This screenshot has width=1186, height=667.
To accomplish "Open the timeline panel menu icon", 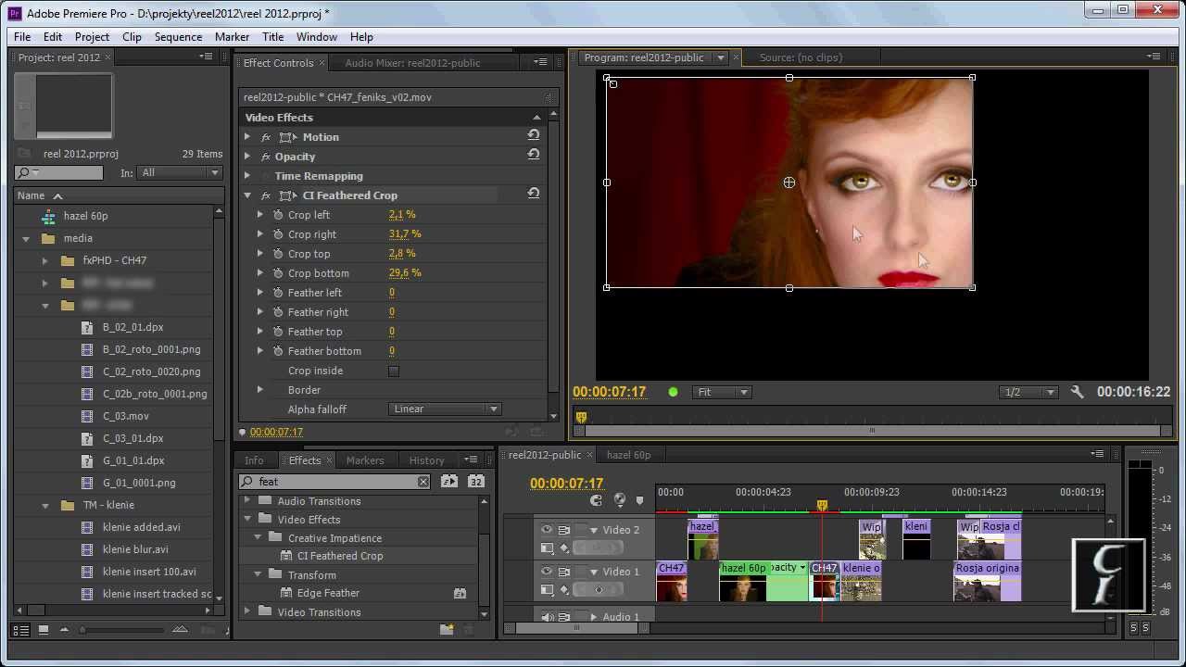I will point(1098,454).
